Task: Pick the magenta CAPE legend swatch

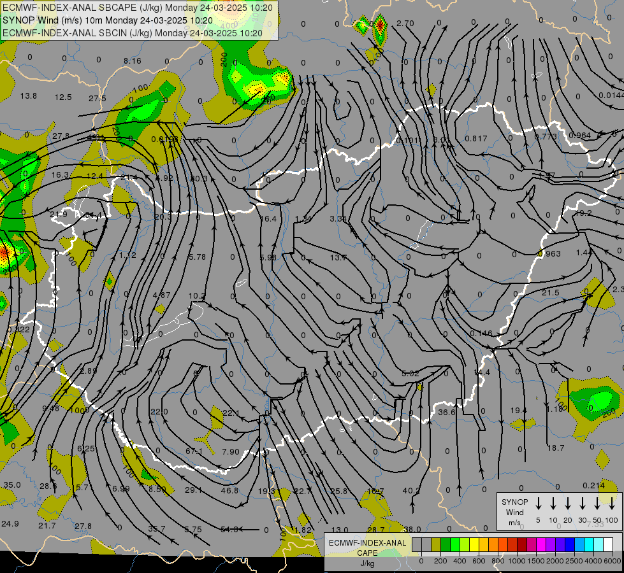Action: 541,545
